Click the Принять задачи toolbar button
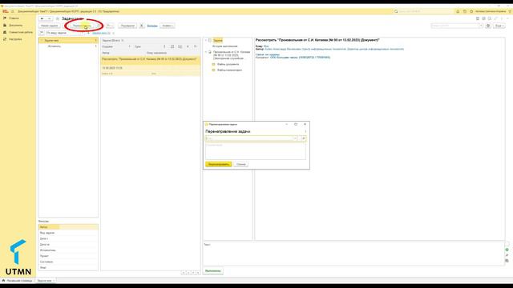Screen dimensions: 513x288 click(x=50, y=26)
